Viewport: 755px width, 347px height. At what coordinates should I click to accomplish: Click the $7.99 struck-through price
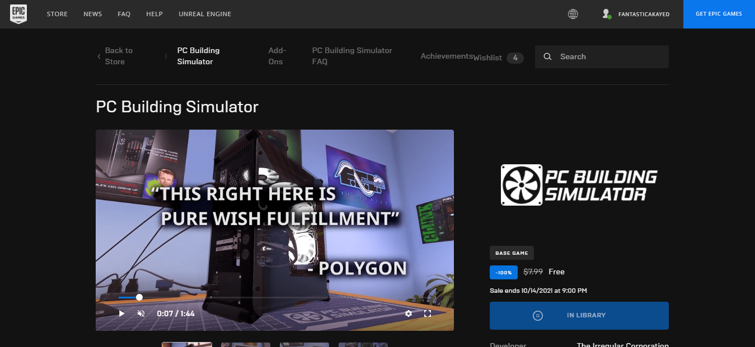(x=533, y=272)
